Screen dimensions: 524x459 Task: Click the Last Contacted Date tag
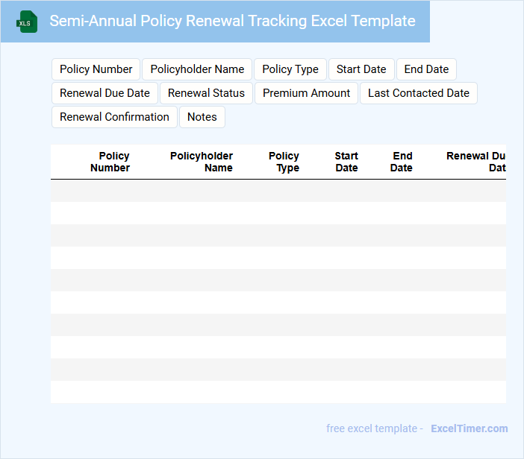point(418,93)
